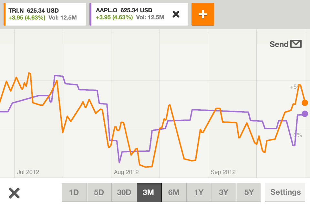Switch to 5D time range
This screenshot has height=207, width=310.
(x=99, y=192)
